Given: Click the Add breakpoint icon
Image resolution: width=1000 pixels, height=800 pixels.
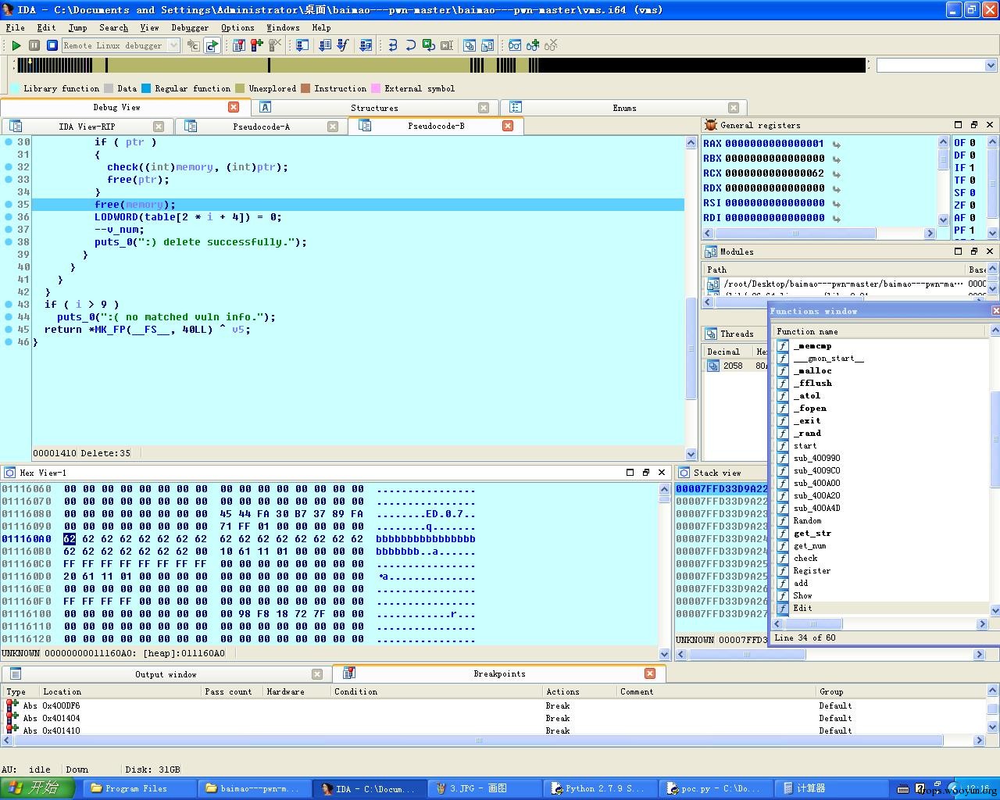Looking at the screenshot, I should (257, 45).
